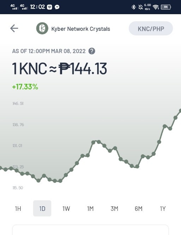Select the 6M time range
181x235 pixels.
point(138,208)
